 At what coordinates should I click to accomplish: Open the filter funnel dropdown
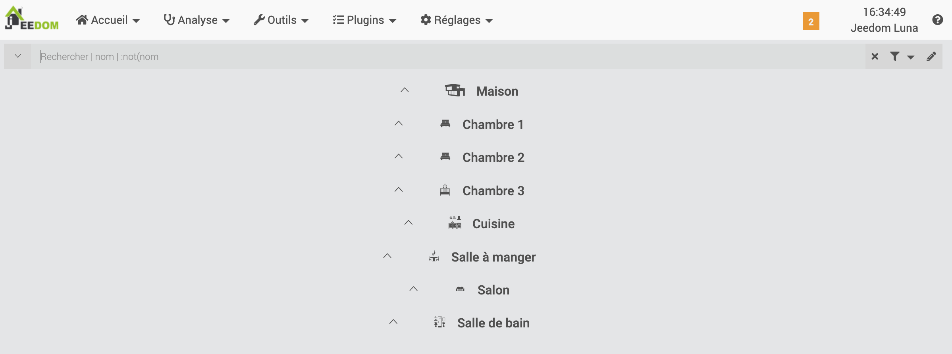click(x=902, y=56)
